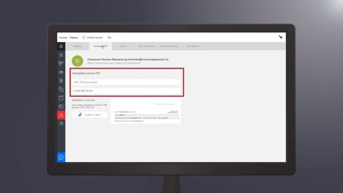The width and height of the screenshot is (343, 193).
Task: Click the logo placeholder inside the preview
Action: [165, 104]
